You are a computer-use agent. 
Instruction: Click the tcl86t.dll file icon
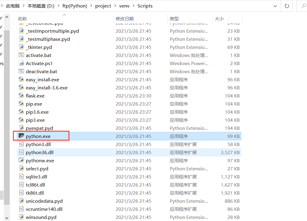coord(21,185)
